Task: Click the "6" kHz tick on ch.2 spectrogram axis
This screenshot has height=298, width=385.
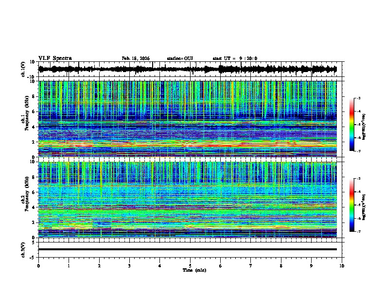Action: pyautogui.click(x=34, y=192)
